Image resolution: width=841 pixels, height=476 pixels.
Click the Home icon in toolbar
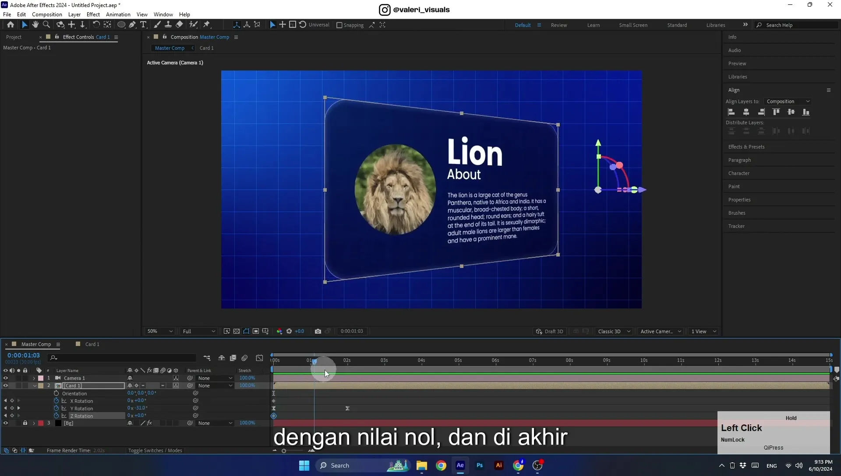tap(11, 24)
